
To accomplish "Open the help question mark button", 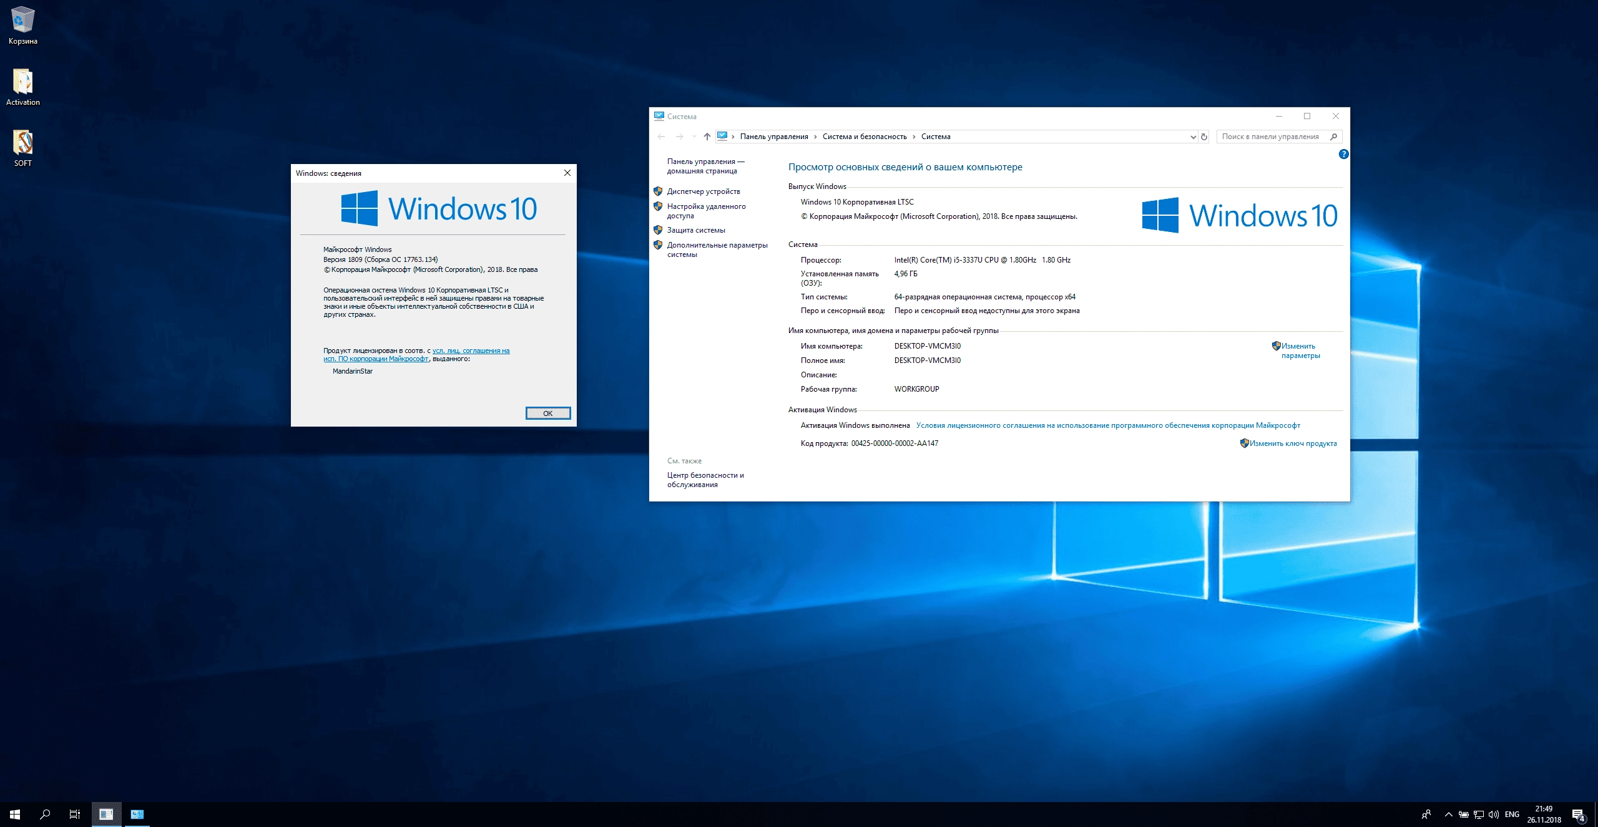I will coord(1343,154).
